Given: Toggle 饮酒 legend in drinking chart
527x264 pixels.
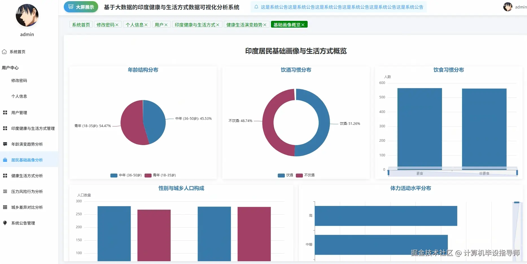Looking at the screenshot, I should (285, 175).
